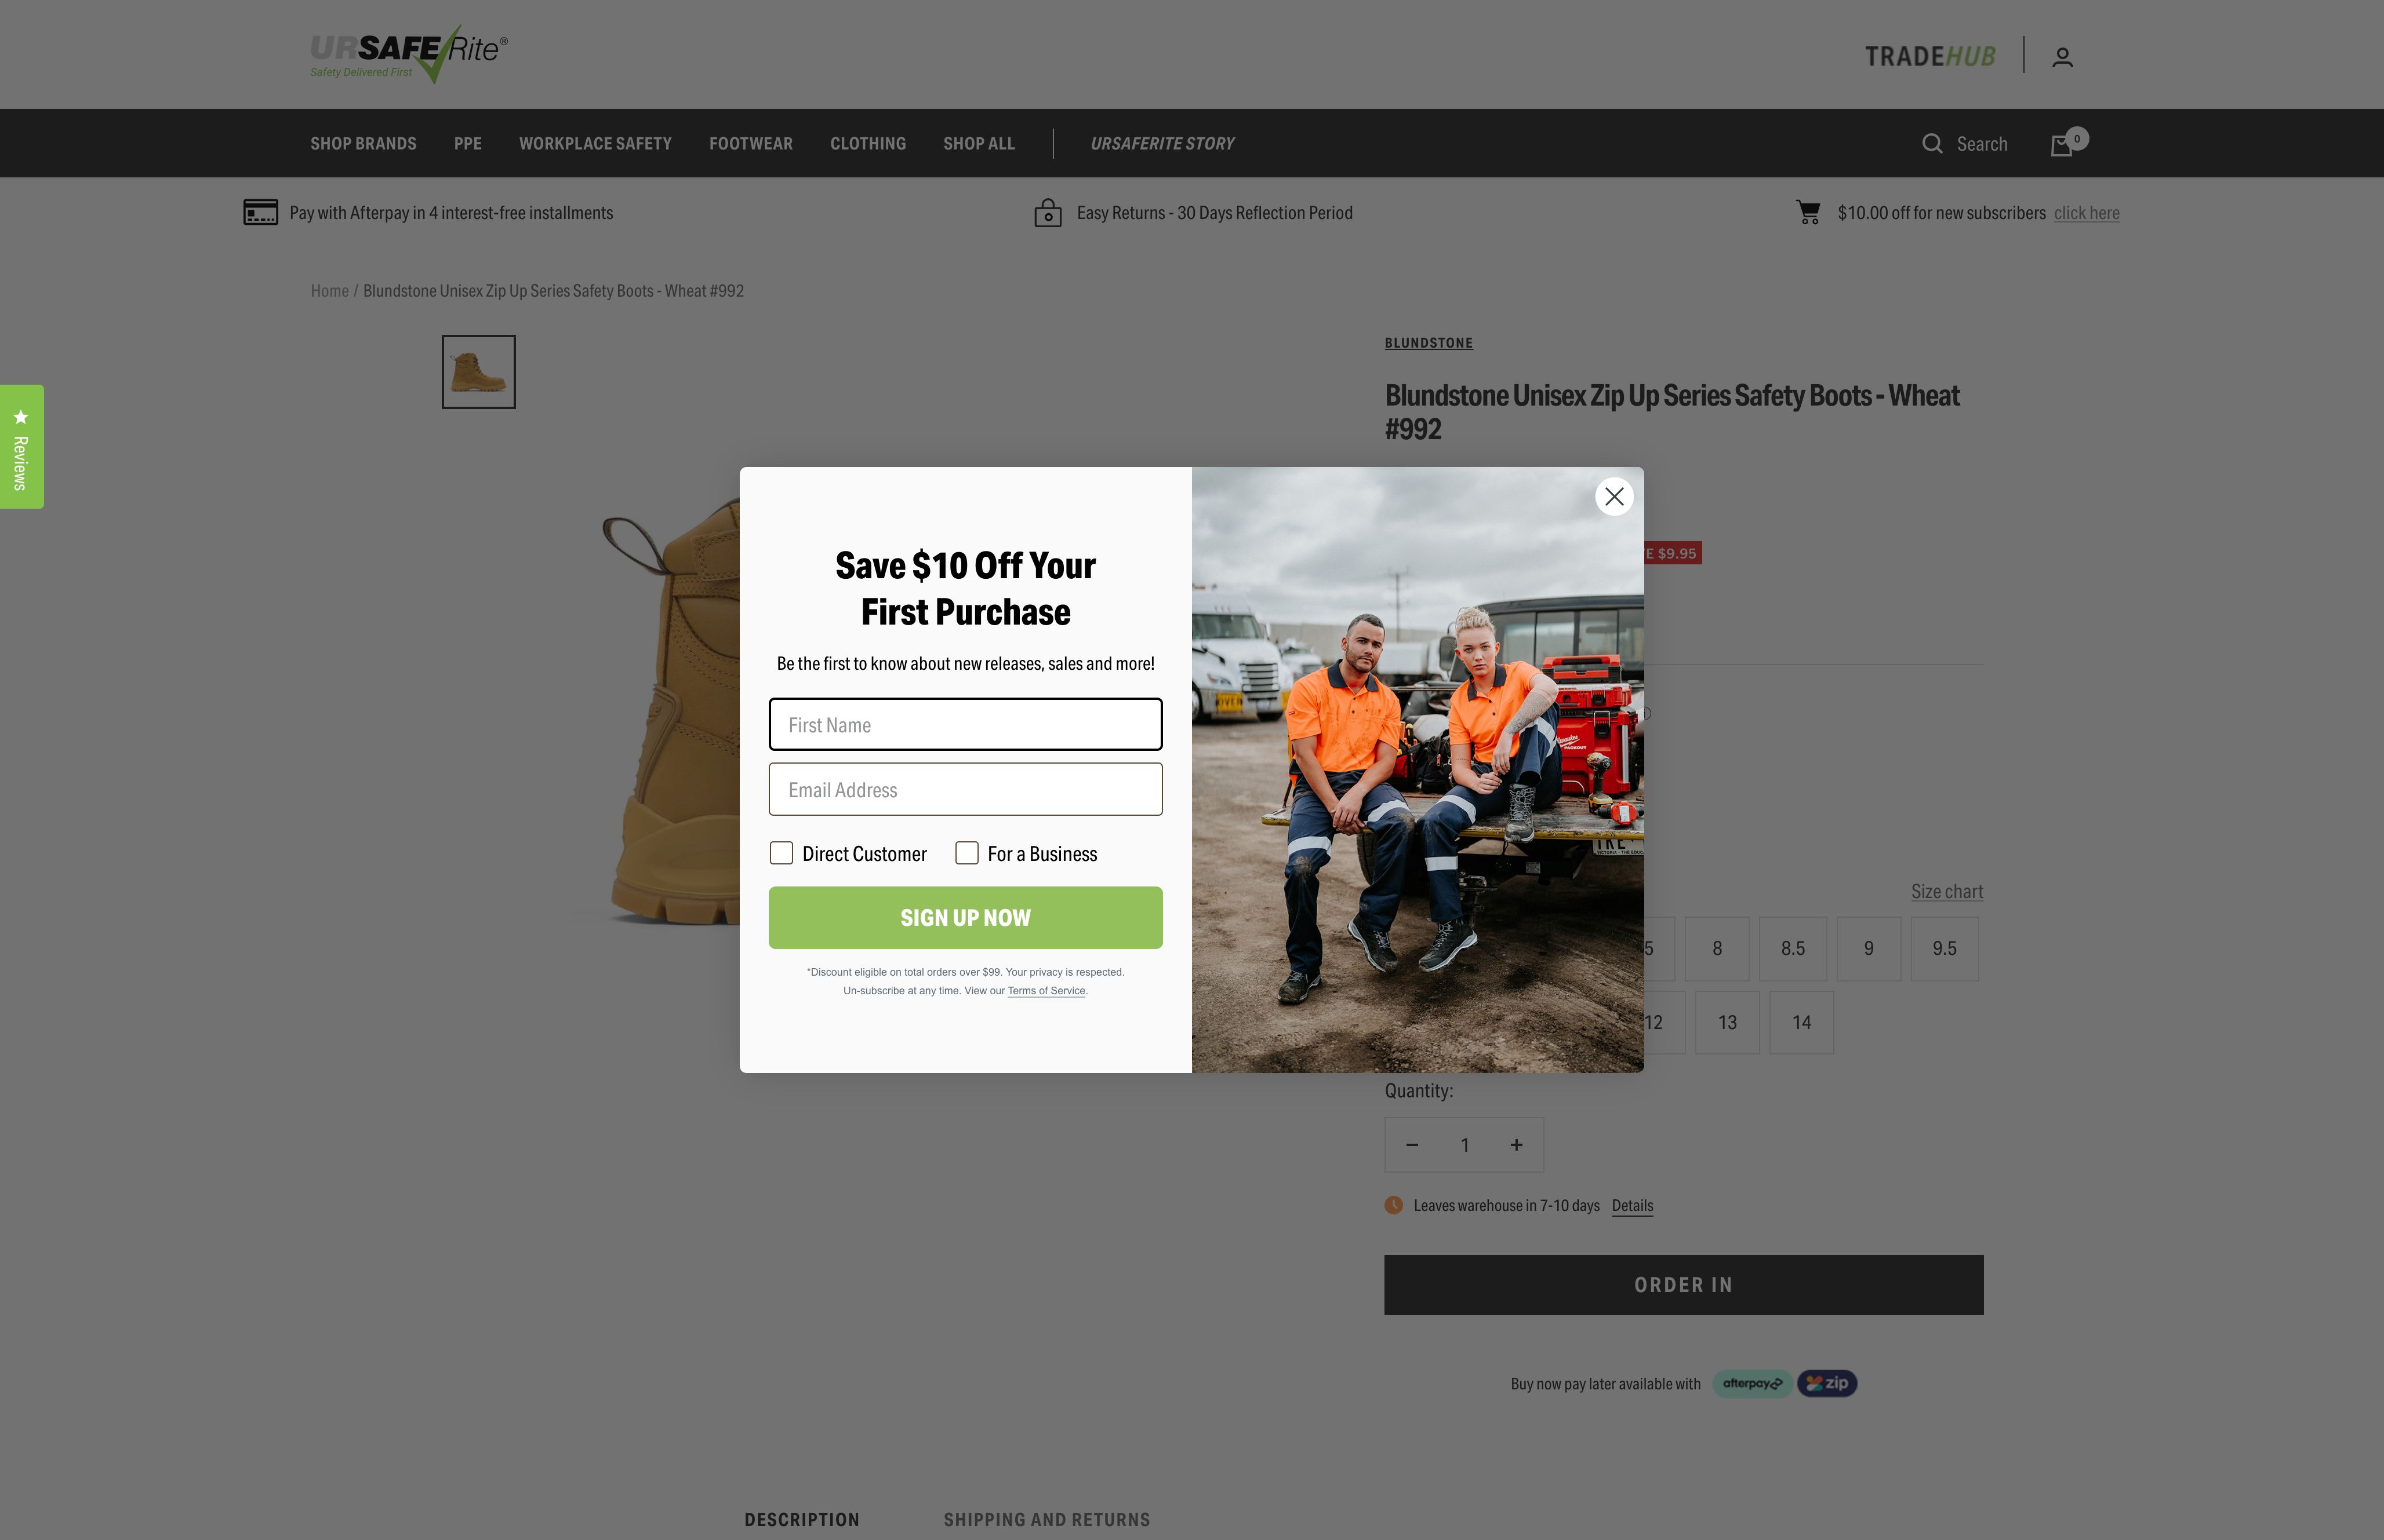Select the afterpay payment badge
Viewport: 2384px width, 1540px height.
tap(1753, 1383)
